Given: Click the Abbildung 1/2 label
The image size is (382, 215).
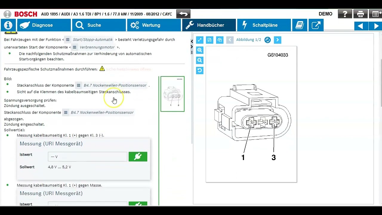Looking at the screenshot, I should tap(249, 40).
